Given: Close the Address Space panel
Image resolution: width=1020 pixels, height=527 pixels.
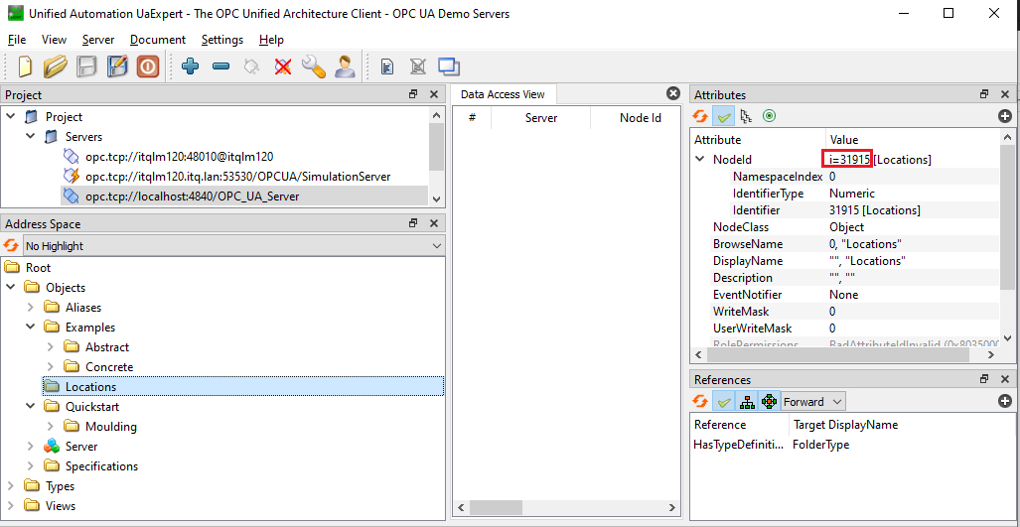Looking at the screenshot, I should click(434, 223).
